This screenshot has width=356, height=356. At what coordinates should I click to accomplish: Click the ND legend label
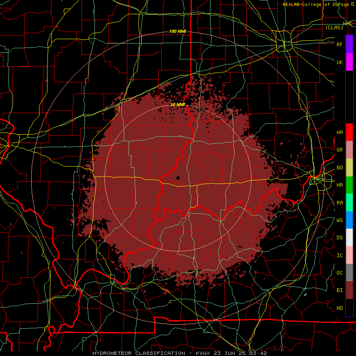339,308
